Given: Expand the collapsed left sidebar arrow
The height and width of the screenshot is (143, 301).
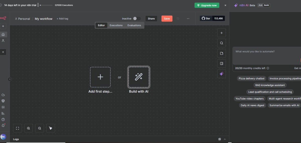Looking at the screenshot, I should pyautogui.click(x=10, y=79).
